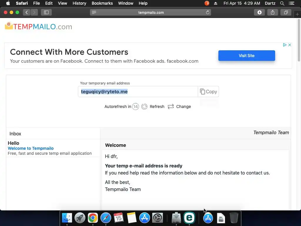Toggle the Safari sidebar button

[x=46, y=12]
